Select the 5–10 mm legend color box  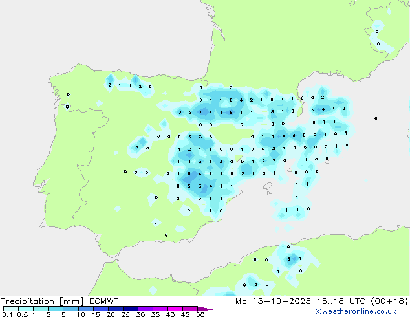(x=70, y=309)
